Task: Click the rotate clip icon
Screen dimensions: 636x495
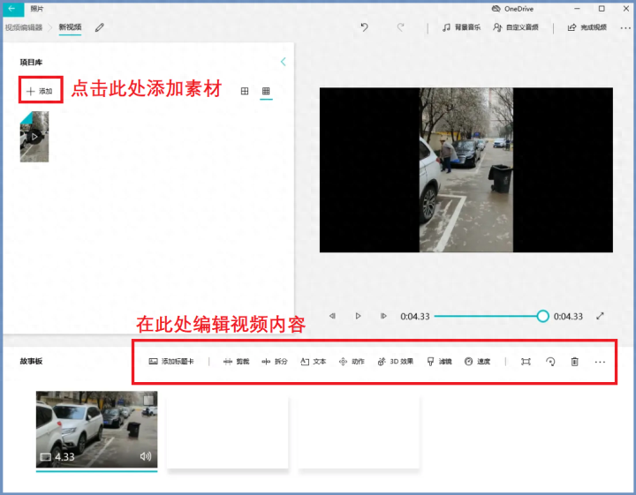Action: tap(550, 362)
